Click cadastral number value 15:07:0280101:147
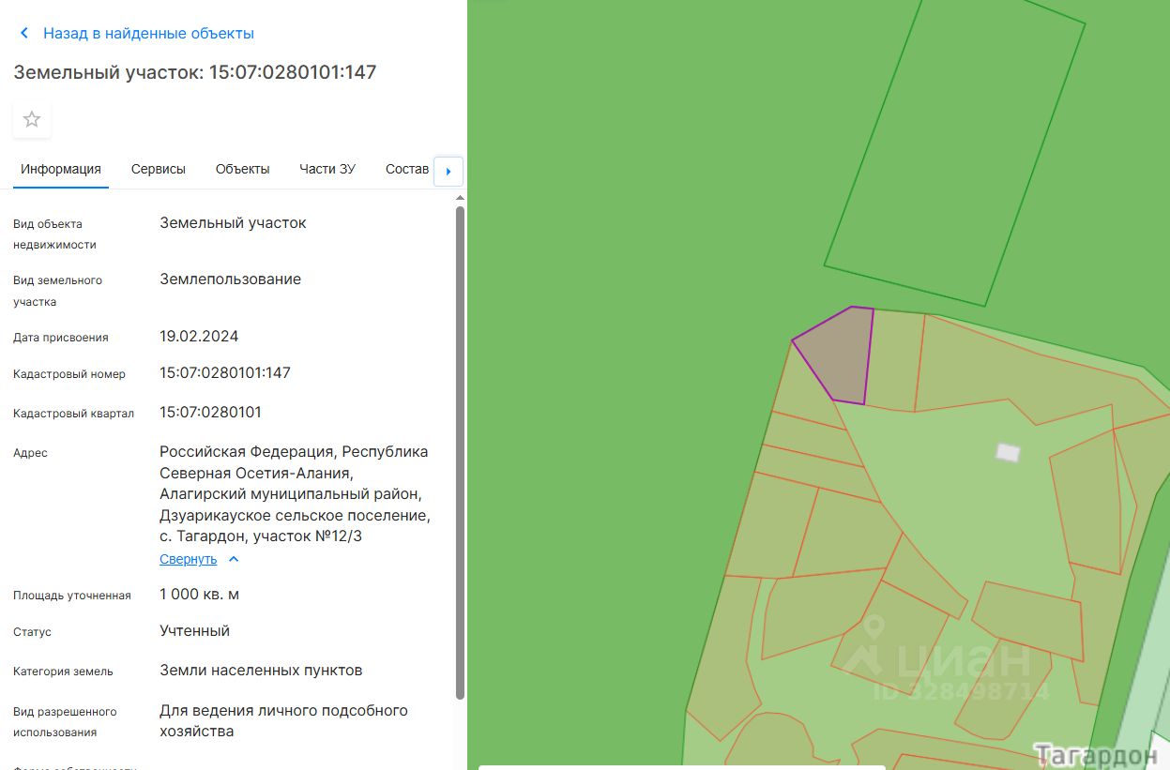The height and width of the screenshot is (770, 1170). 225,373
